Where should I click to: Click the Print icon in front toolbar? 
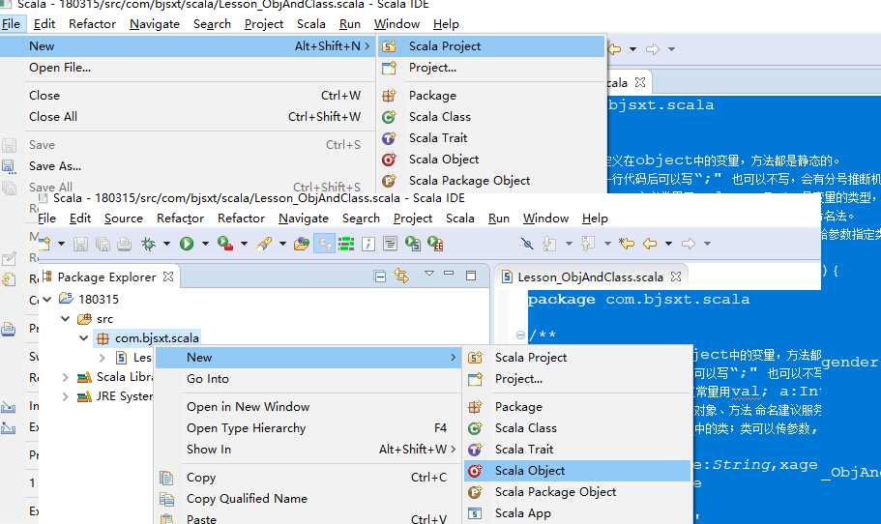[124, 244]
